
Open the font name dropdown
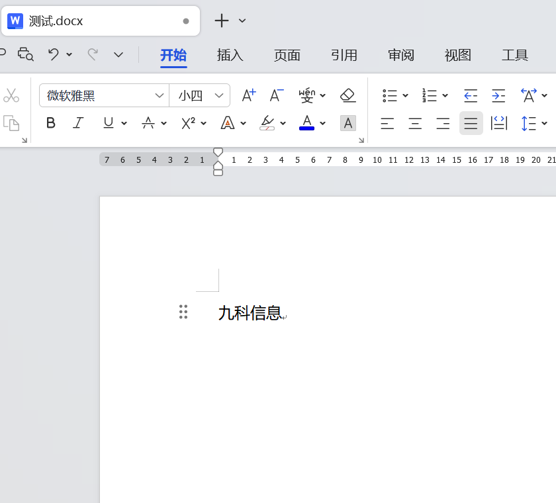[x=160, y=95]
